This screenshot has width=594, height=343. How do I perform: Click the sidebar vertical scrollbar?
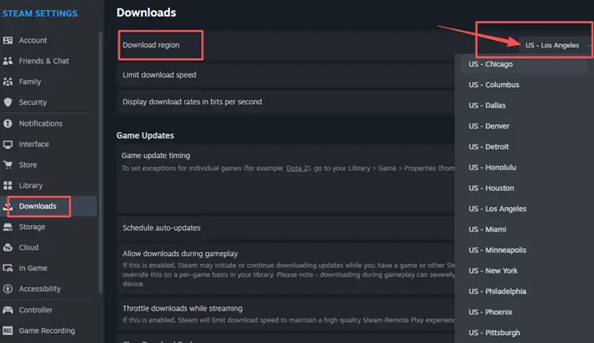(x=101, y=163)
